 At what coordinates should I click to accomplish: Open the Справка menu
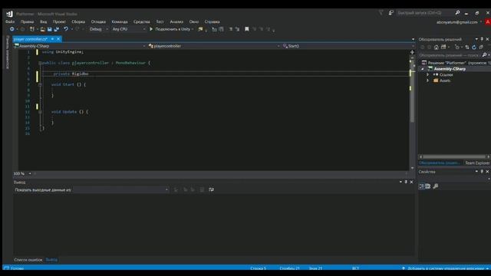click(x=212, y=22)
